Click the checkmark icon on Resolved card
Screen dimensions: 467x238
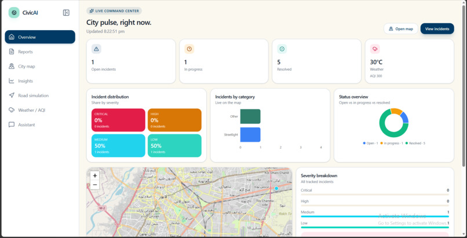(282, 49)
